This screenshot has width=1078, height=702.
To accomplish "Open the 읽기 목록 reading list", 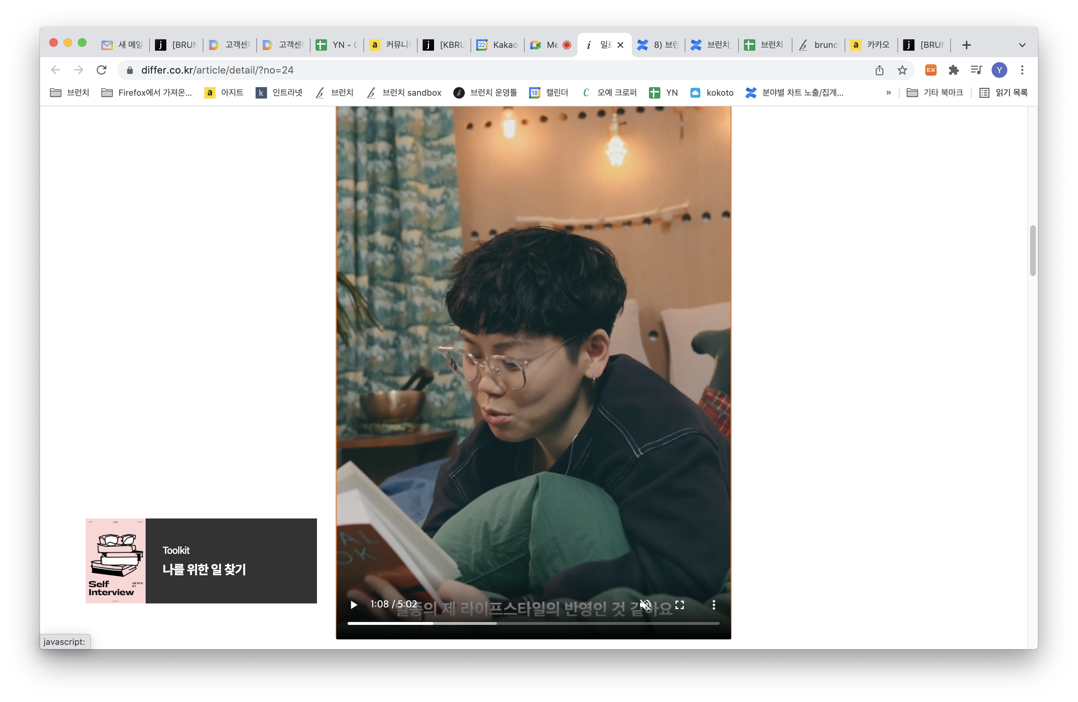I will tap(1003, 92).
